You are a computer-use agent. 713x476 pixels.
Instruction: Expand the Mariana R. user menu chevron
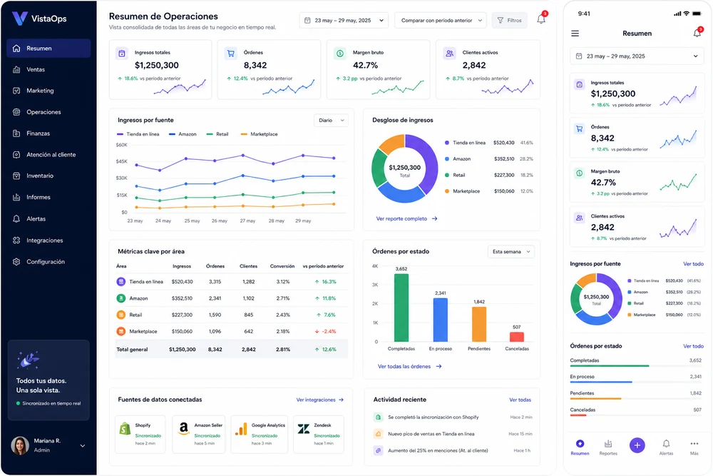click(x=83, y=445)
